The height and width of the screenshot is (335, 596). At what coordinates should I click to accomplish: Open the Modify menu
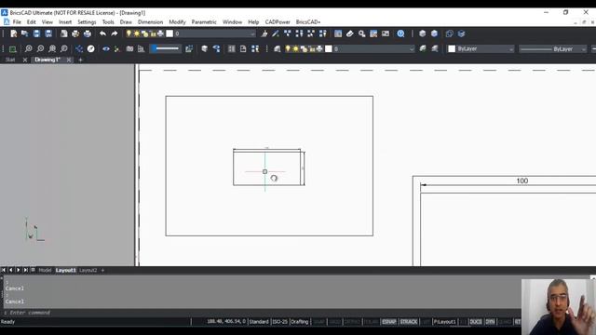[177, 22]
